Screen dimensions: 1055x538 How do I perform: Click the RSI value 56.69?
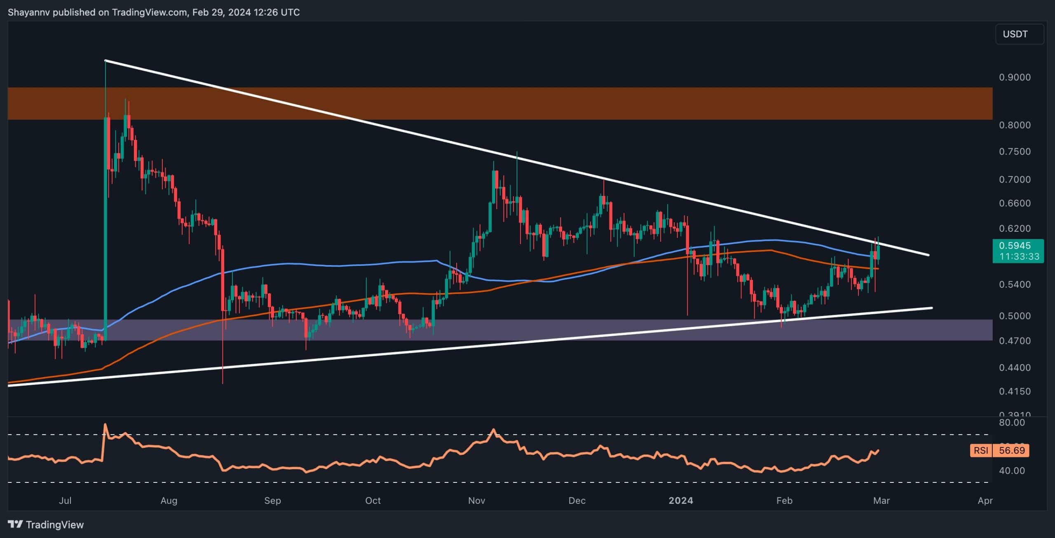point(1012,450)
